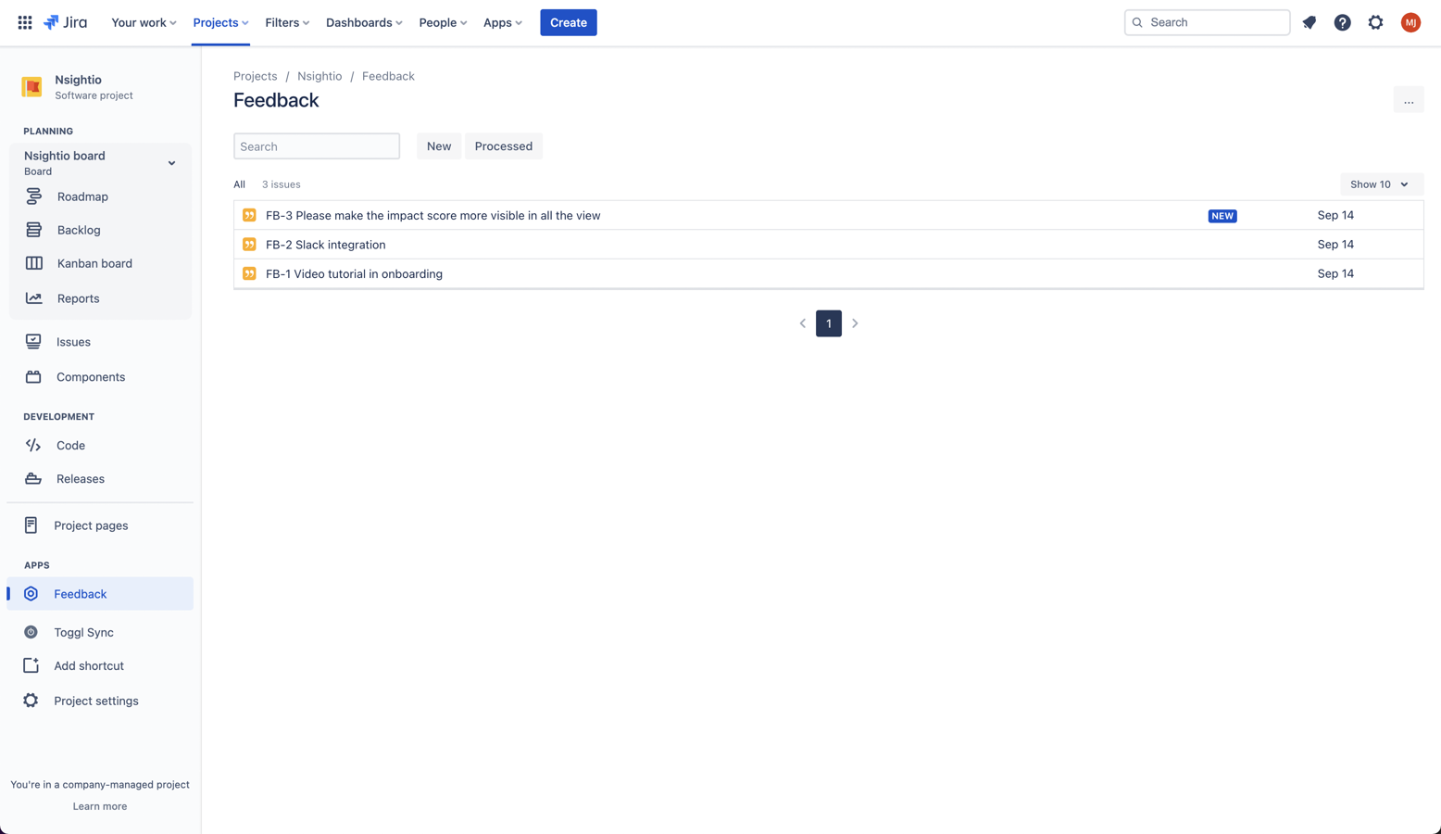Click the Create button
Image resolution: width=1441 pixels, height=834 pixels.
[x=569, y=22]
